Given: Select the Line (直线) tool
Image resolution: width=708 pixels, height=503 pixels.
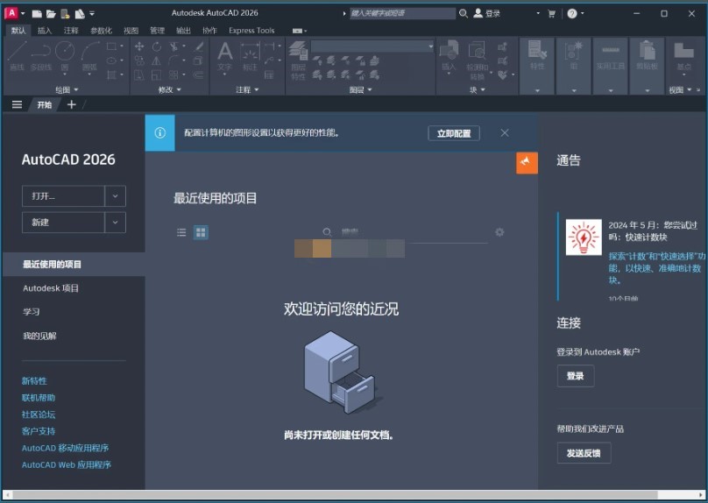Looking at the screenshot, I should (17, 56).
